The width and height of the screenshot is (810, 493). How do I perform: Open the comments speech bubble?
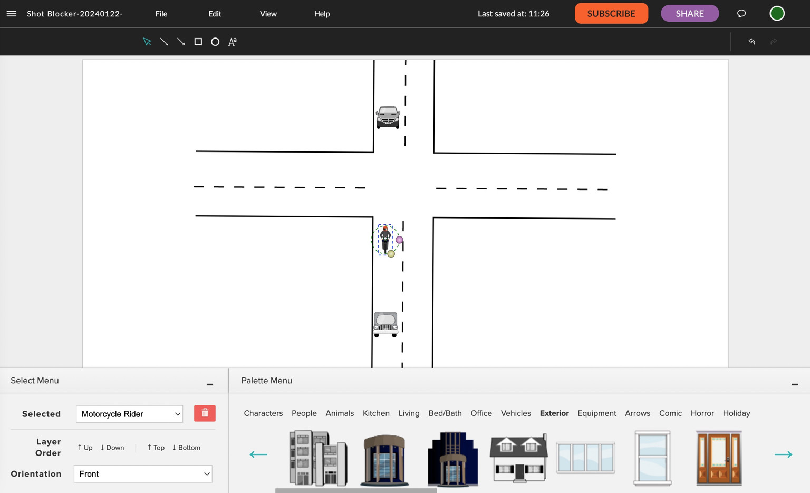pos(741,14)
